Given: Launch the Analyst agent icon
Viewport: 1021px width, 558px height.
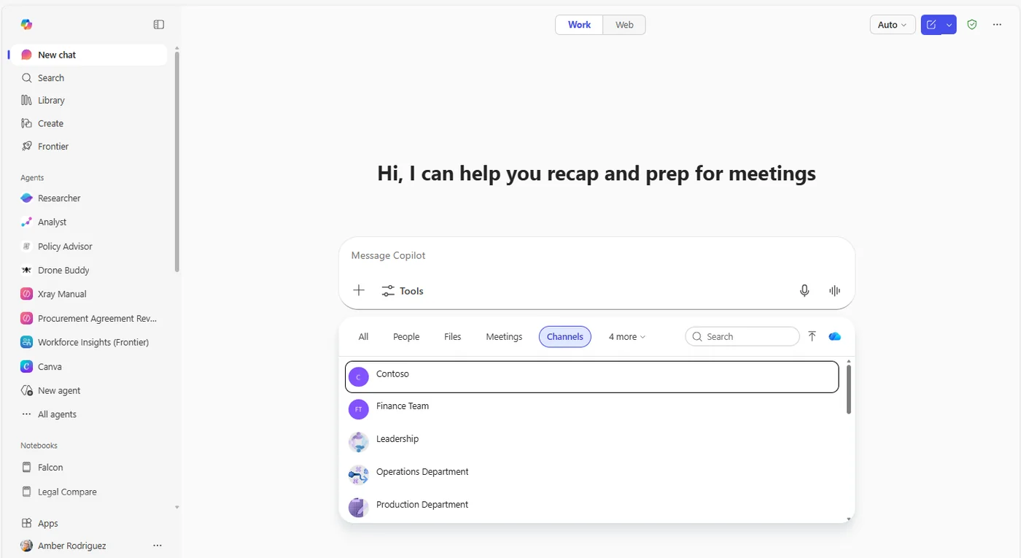Looking at the screenshot, I should click(x=27, y=222).
